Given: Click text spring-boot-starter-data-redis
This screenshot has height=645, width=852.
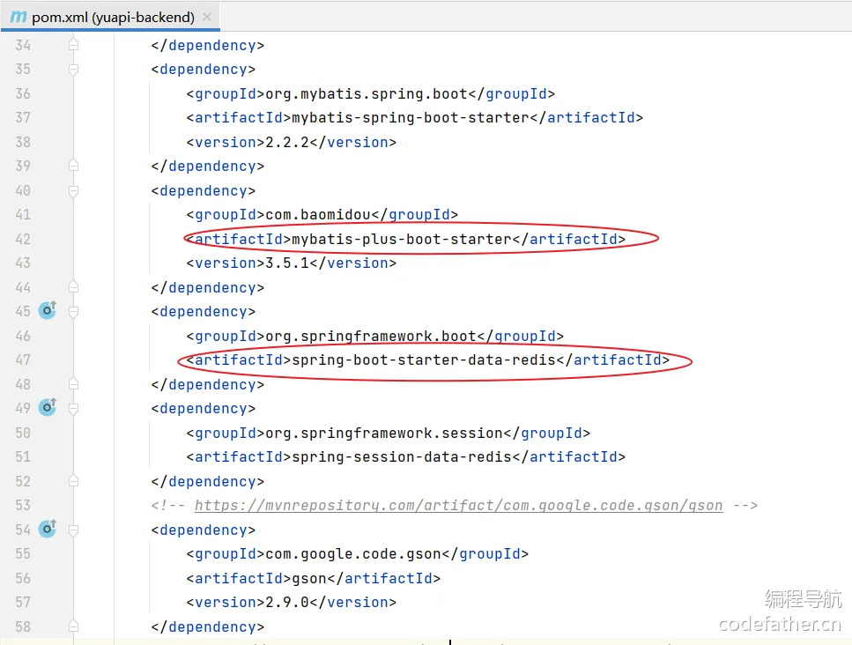Looking at the screenshot, I should (424, 360).
